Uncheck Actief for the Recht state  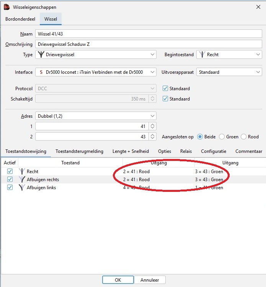(x=10, y=172)
